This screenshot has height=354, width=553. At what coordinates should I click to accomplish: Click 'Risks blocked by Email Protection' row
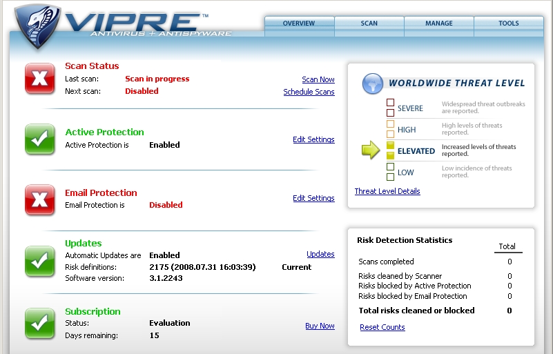435,296
